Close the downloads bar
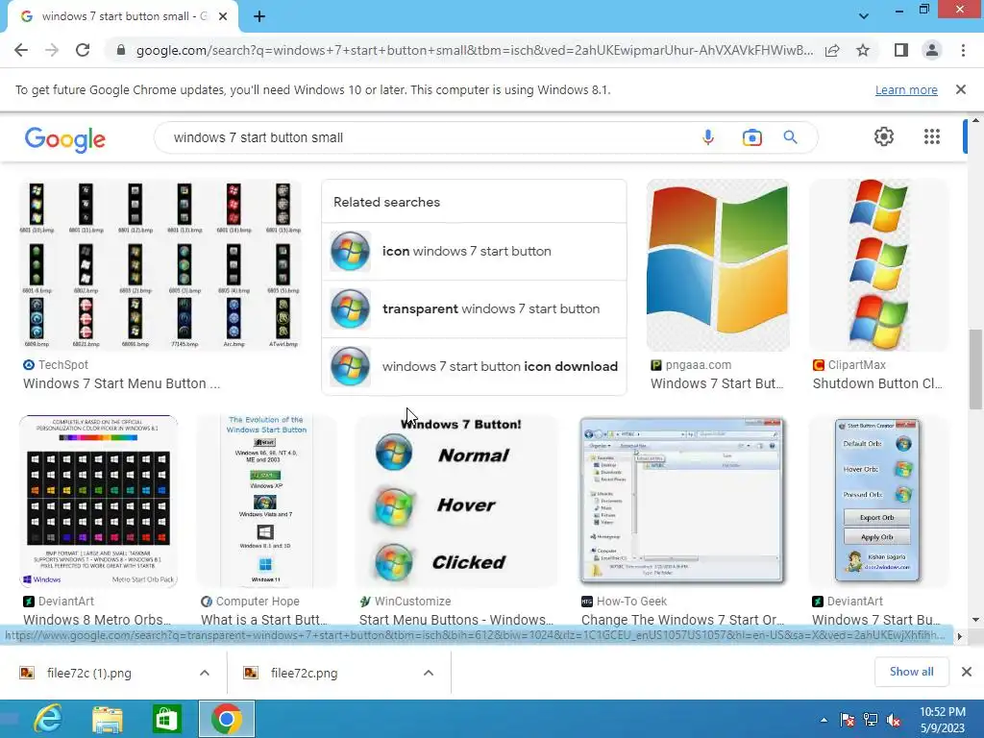 967,672
